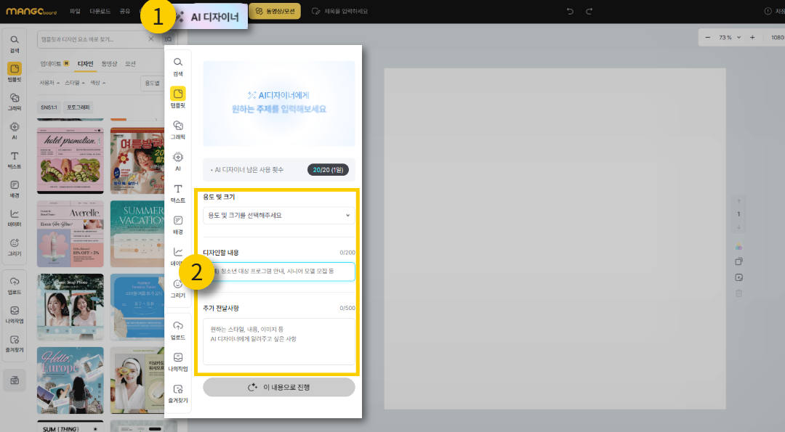Image resolution: width=785 pixels, height=432 pixels.
Task: Switch to the 동영상 tab in the template panel
Action: click(x=109, y=64)
